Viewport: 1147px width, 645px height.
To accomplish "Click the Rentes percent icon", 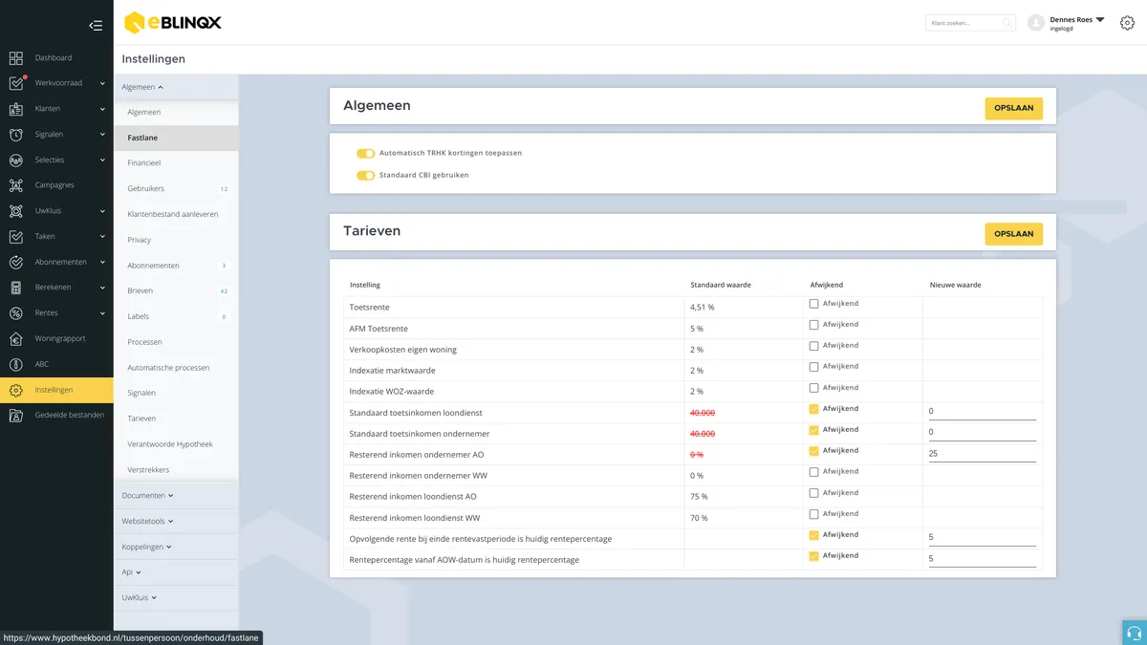I will pyautogui.click(x=16, y=313).
